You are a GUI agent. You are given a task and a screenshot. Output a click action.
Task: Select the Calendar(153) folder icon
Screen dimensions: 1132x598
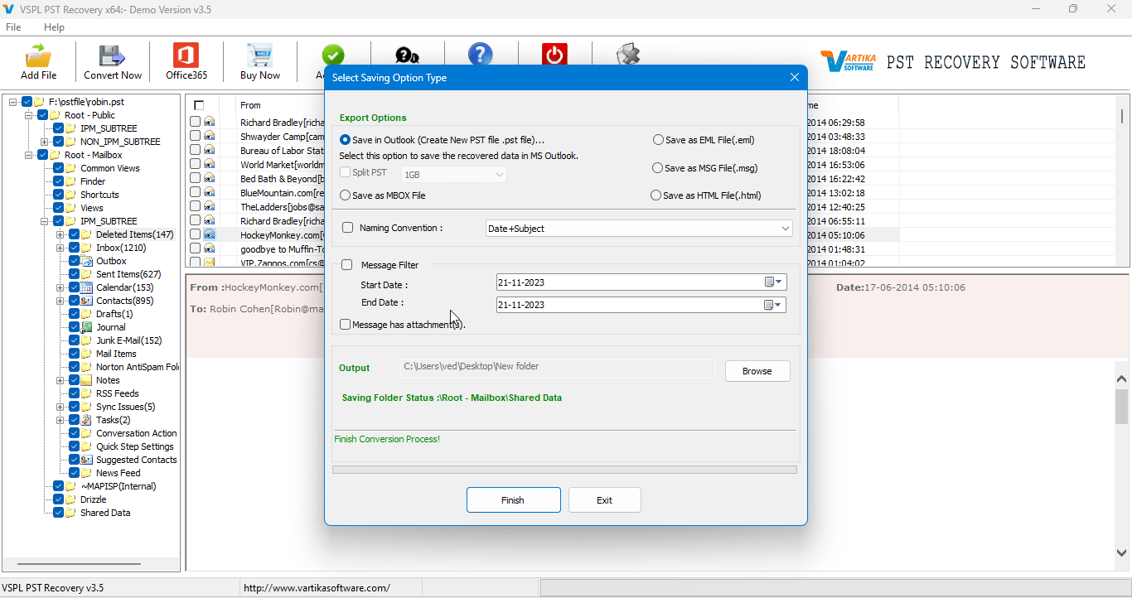tap(86, 287)
